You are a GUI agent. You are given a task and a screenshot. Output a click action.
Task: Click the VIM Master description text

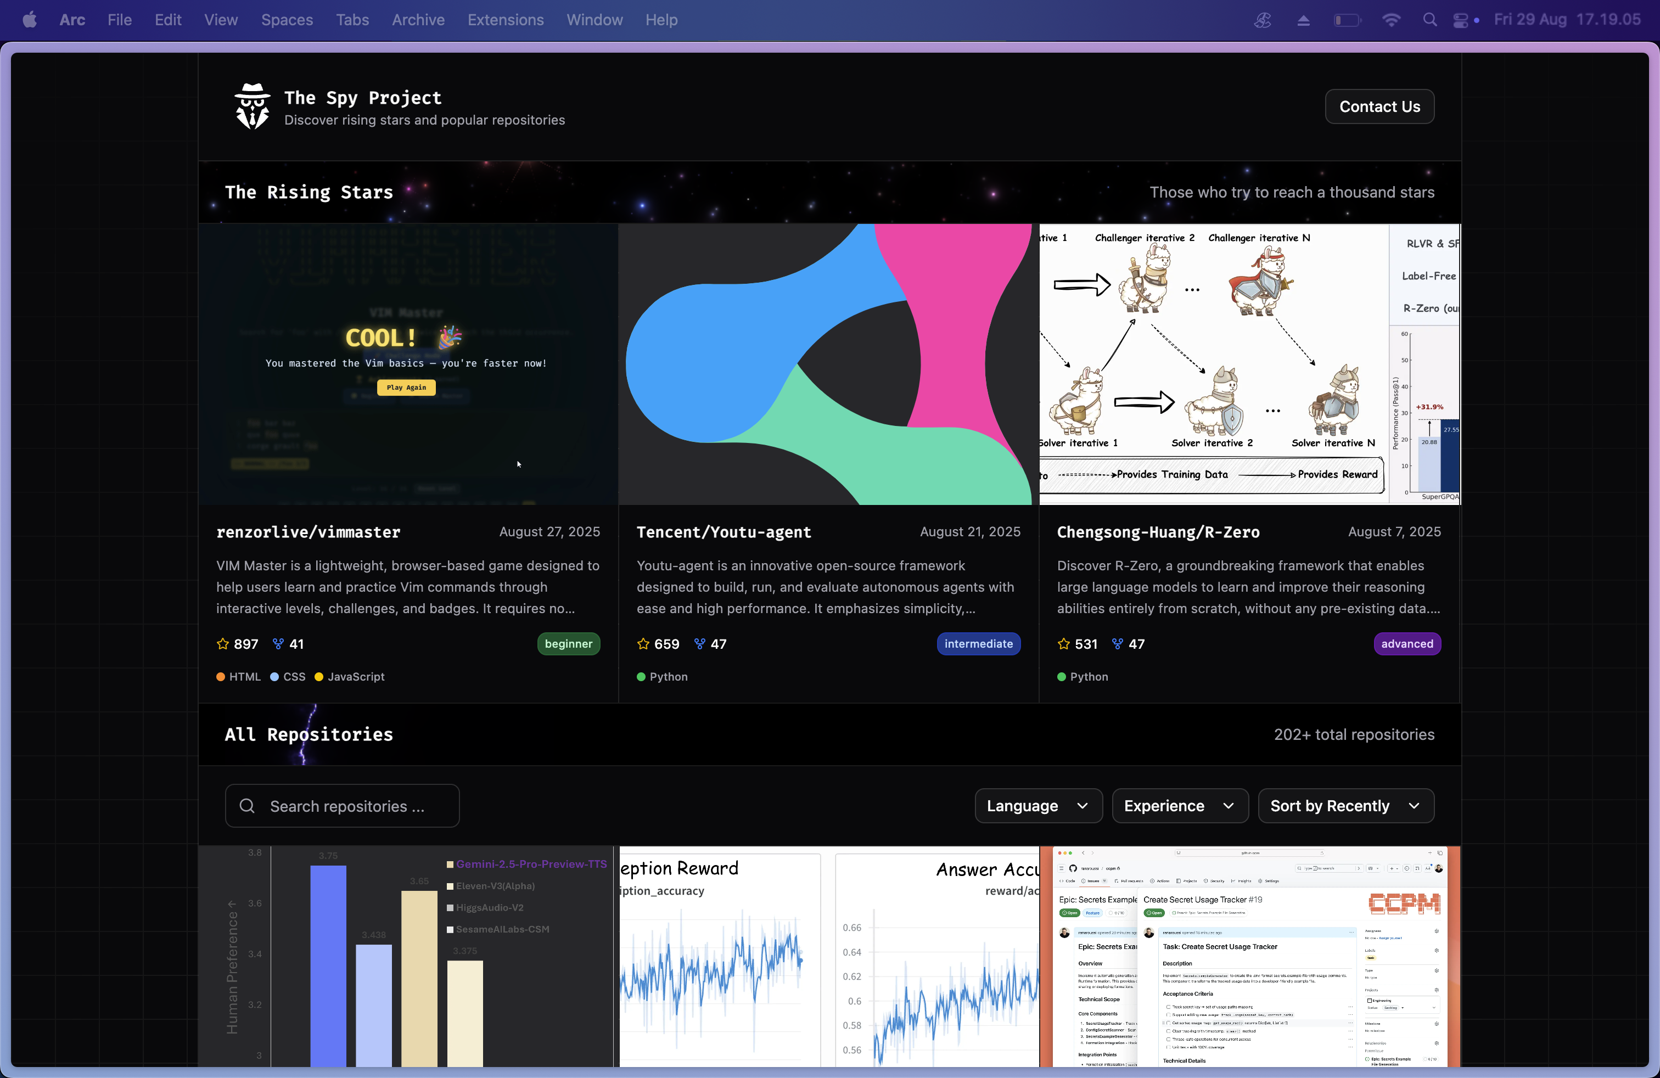point(408,587)
